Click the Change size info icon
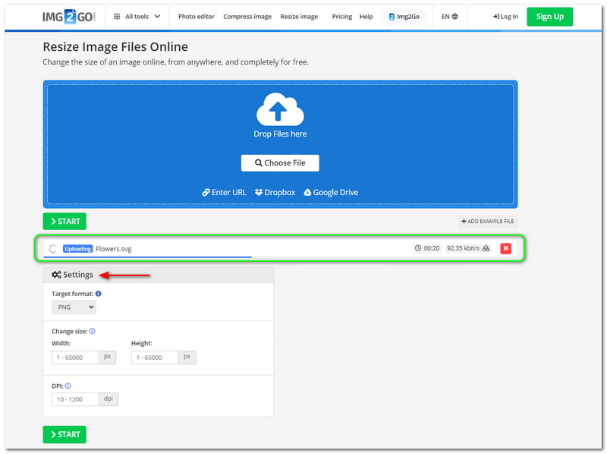607x454 pixels. pos(93,332)
